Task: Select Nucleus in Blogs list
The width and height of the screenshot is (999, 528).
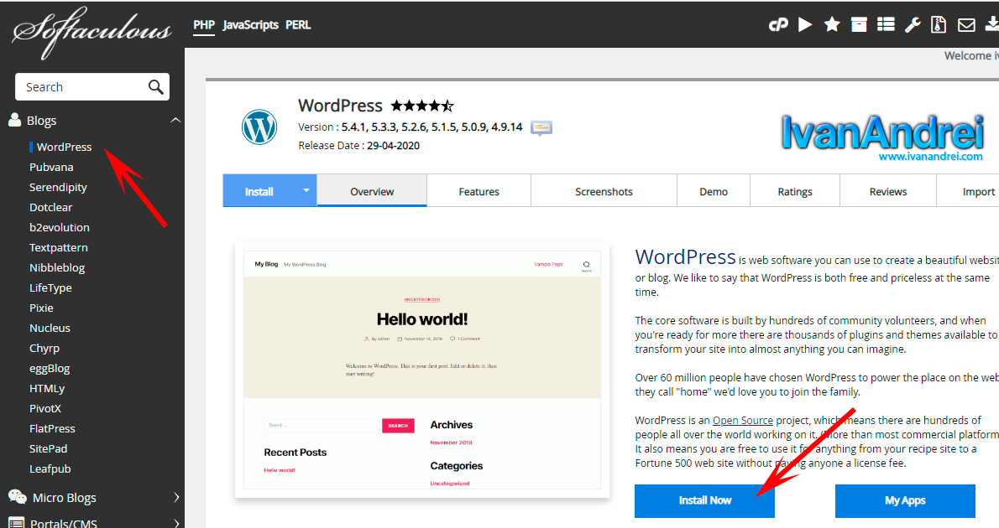Action: pos(50,328)
